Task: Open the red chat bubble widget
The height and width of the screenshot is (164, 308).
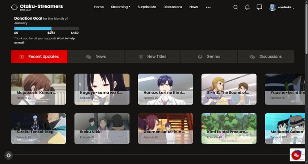Action: (x=296, y=155)
